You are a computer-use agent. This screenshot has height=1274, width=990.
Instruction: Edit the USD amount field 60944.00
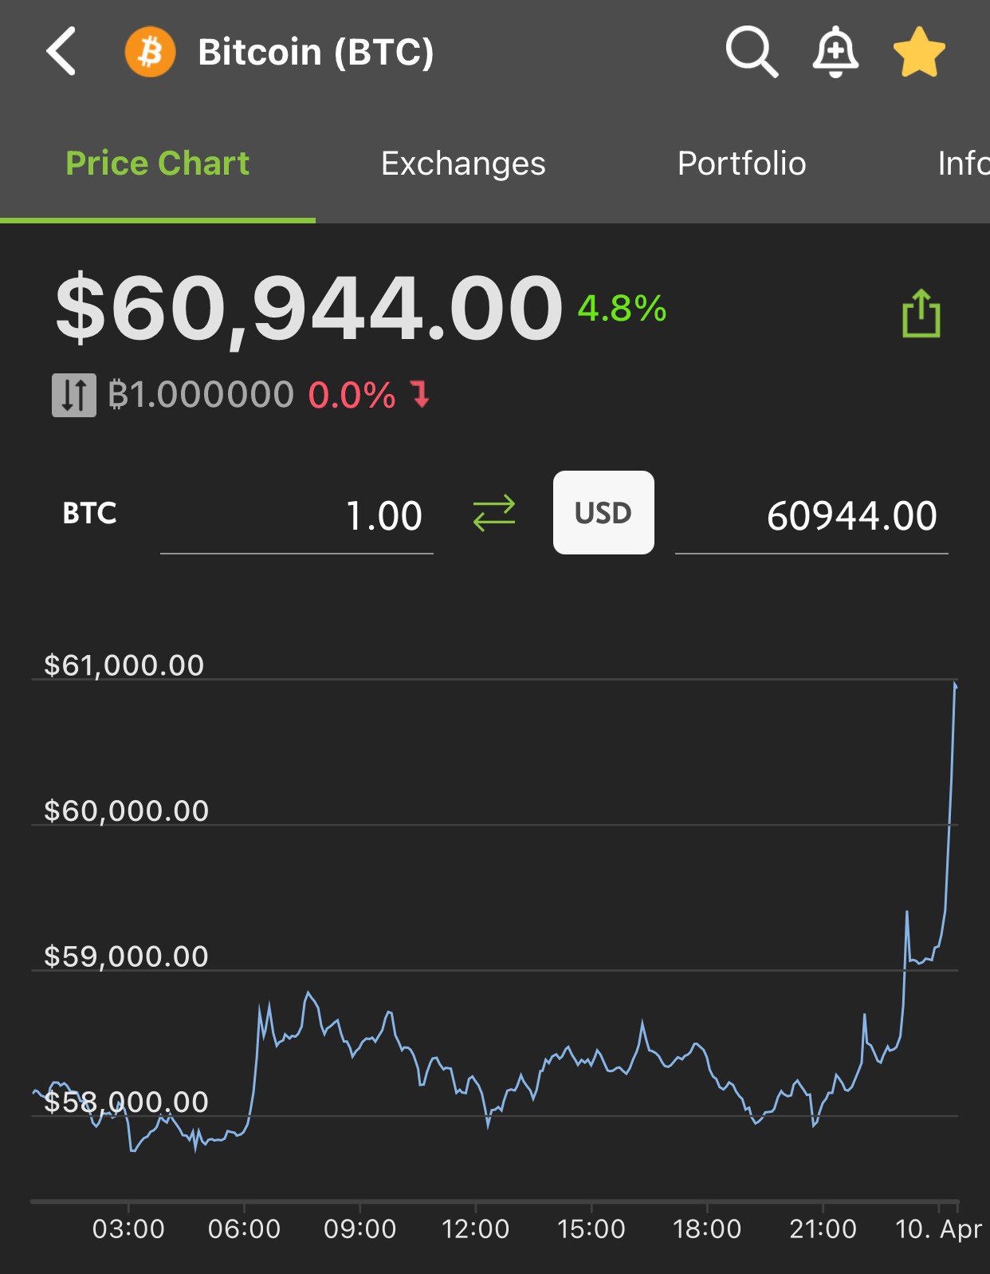pos(811,515)
